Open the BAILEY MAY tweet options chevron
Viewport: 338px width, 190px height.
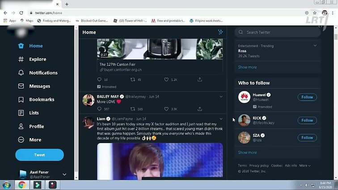coord(221,97)
